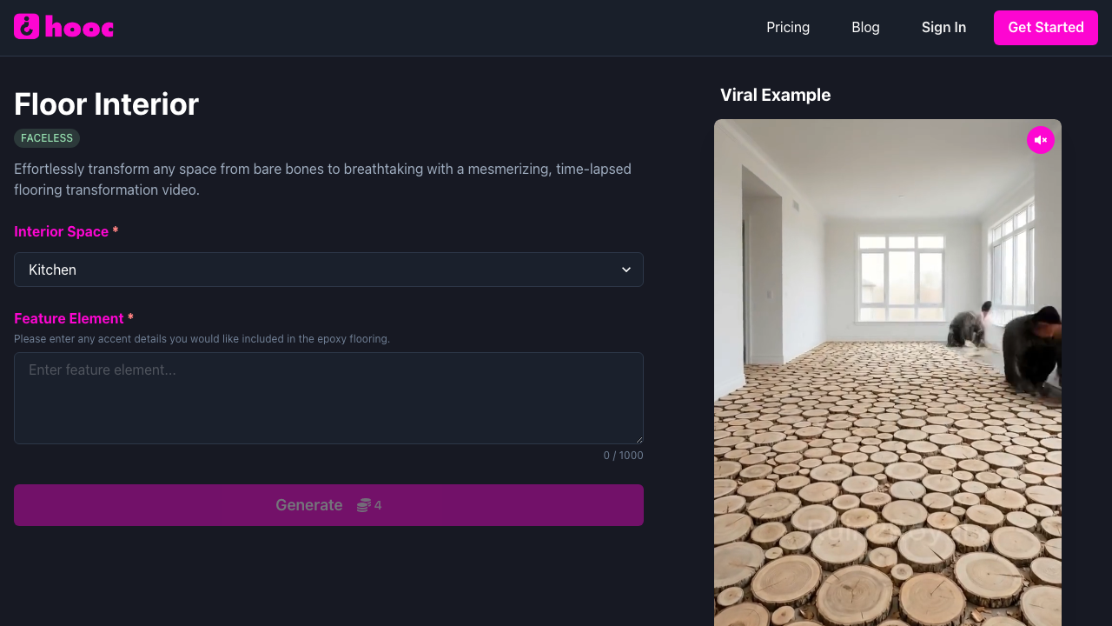Open the Kitchen interior space selector
Viewport: 1112px width, 626px height.
tap(328, 270)
